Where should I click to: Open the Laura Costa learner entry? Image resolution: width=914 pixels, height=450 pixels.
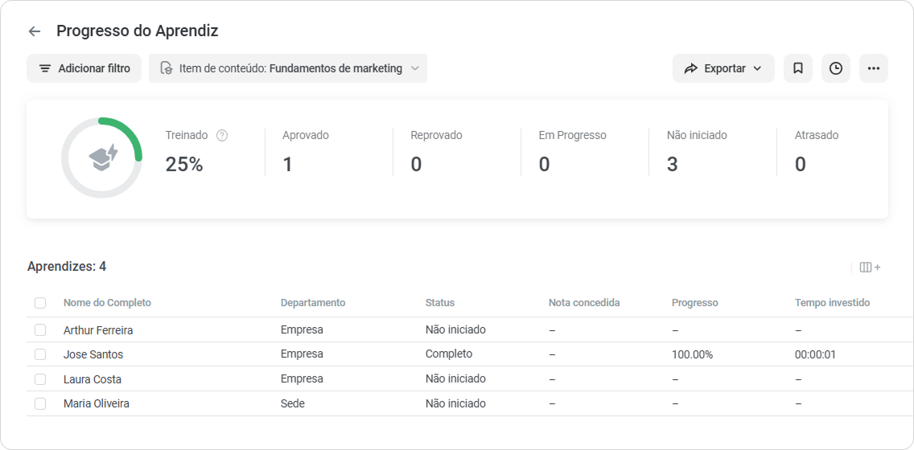click(93, 379)
